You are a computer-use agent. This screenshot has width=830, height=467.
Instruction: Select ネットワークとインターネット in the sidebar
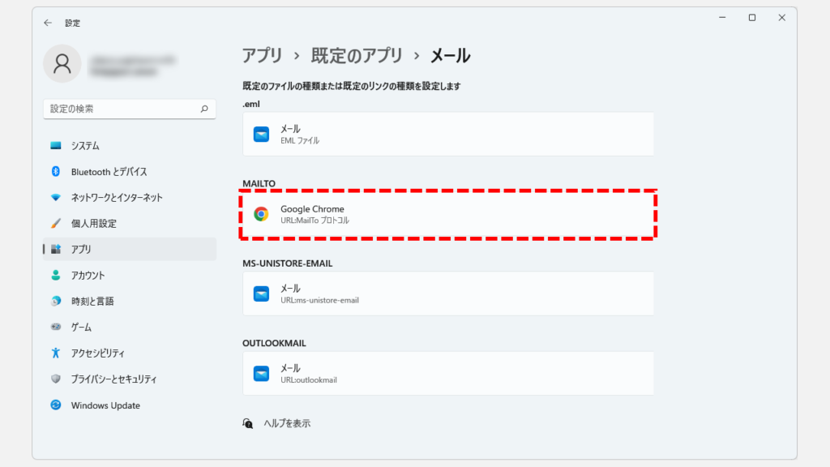pyautogui.click(x=117, y=198)
